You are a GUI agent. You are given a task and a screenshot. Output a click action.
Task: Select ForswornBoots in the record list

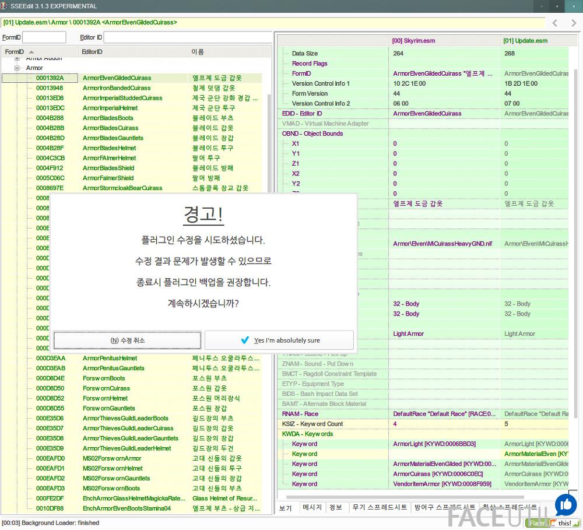tap(104, 378)
